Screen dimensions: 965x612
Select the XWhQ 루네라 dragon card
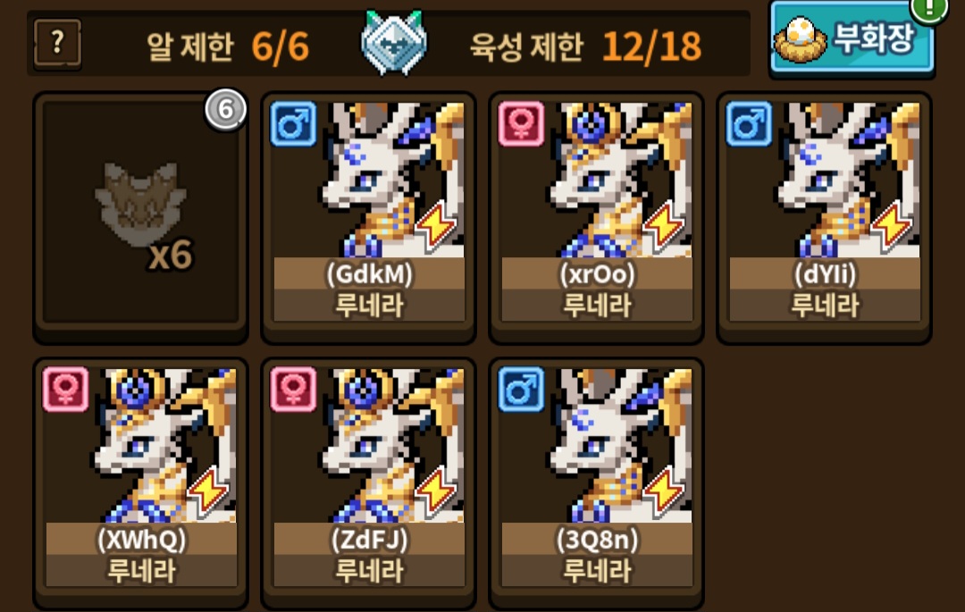(x=141, y=482)
